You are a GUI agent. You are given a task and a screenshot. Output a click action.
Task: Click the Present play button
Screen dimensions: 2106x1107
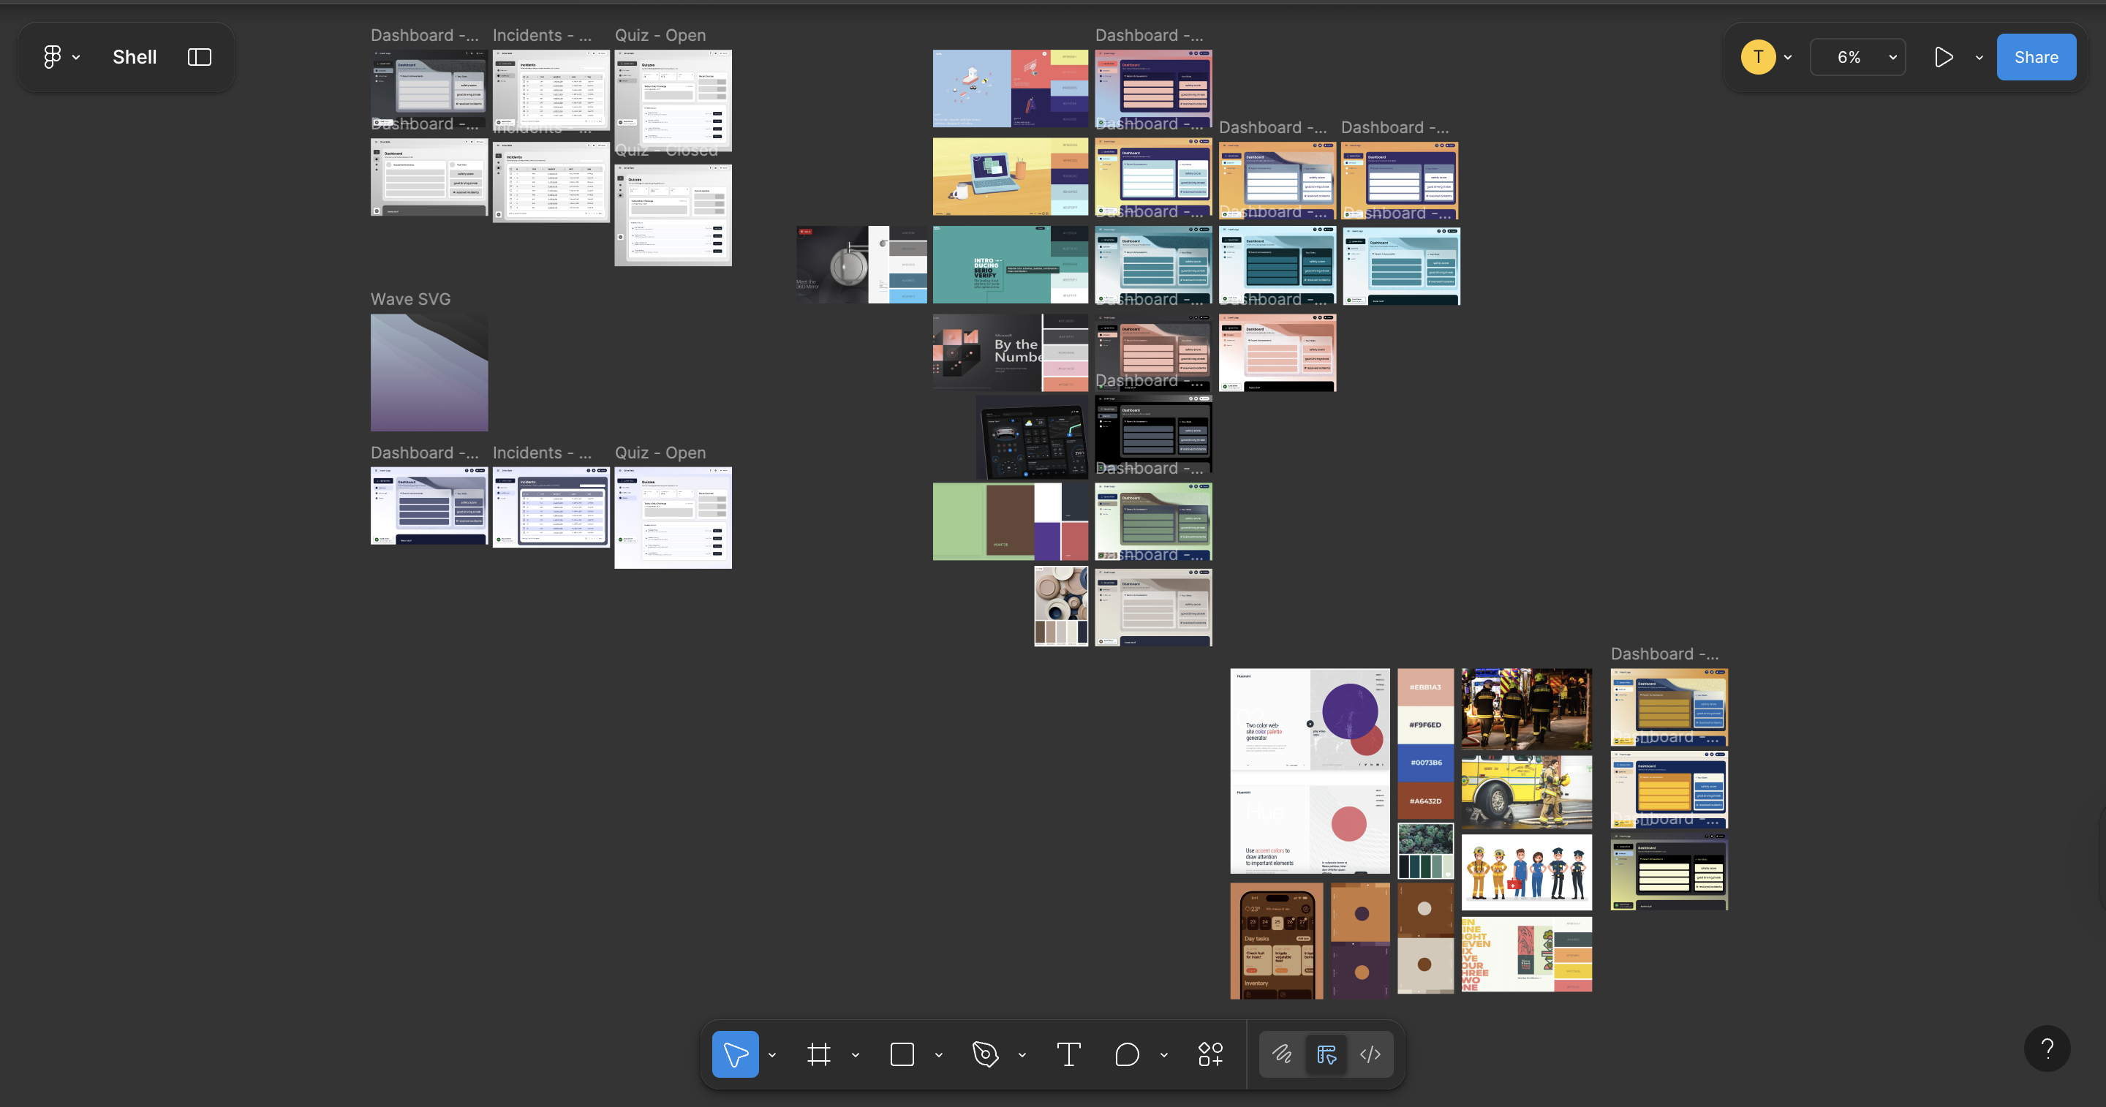(x=1944, y=57)
